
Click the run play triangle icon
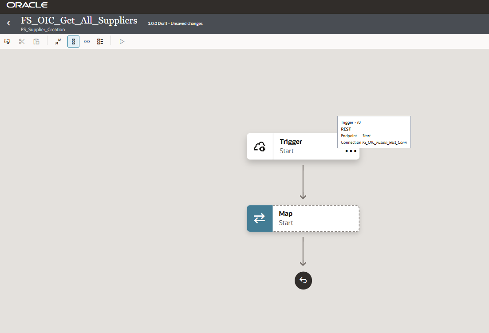122,41
